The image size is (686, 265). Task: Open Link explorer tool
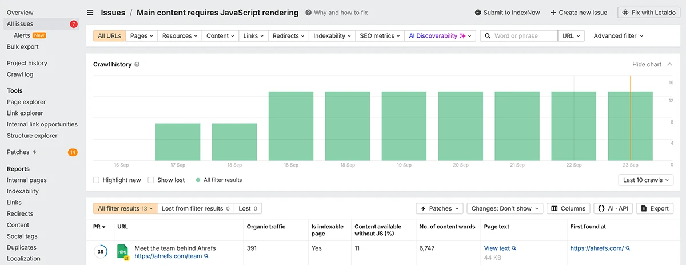click(25, 113)
